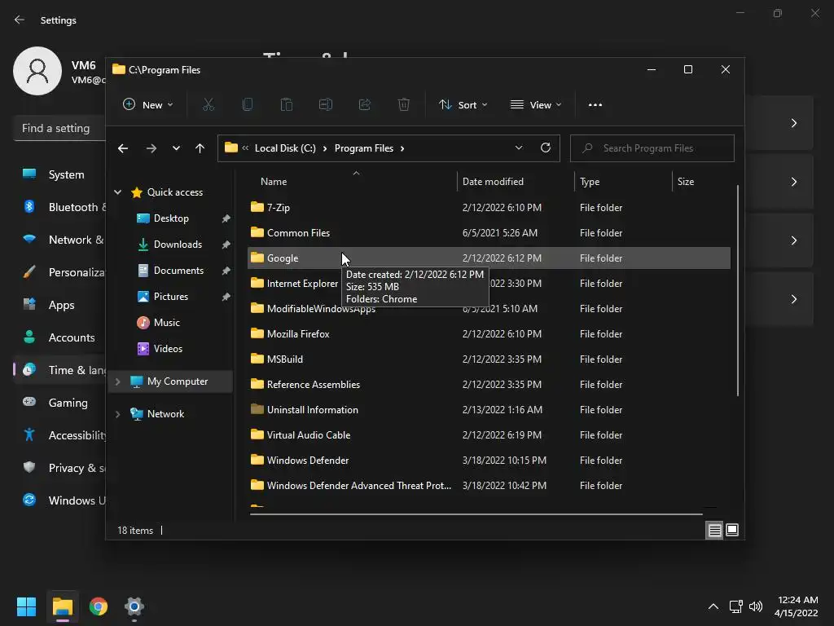Screen dimensions: 834x626
Task: Click chevron after Program Files in address bar
Action: 402,148
